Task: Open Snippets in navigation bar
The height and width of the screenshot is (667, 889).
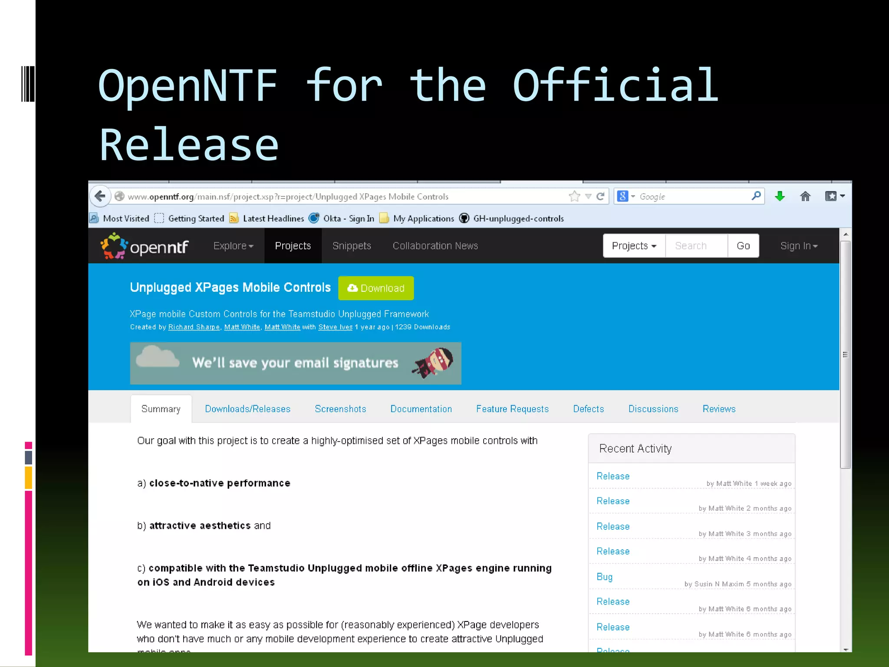Action: [352, 246]
